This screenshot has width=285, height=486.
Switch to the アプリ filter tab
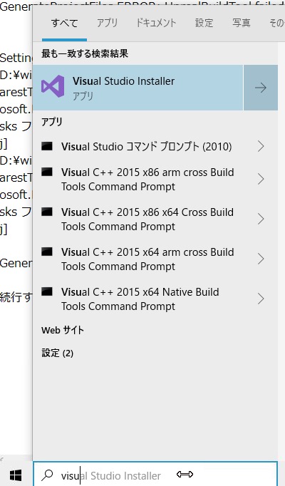click(107, 23)
